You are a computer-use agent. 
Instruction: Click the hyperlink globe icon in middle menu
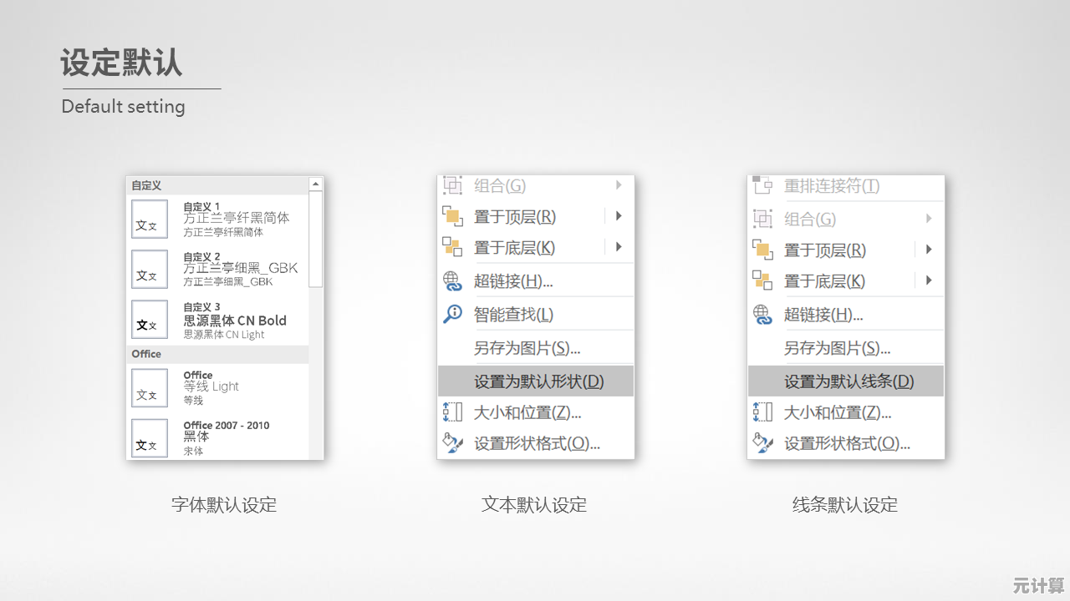tap(452, 281)
